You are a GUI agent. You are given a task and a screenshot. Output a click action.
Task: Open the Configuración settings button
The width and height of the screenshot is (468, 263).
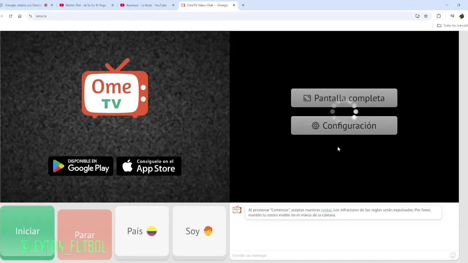344,125
